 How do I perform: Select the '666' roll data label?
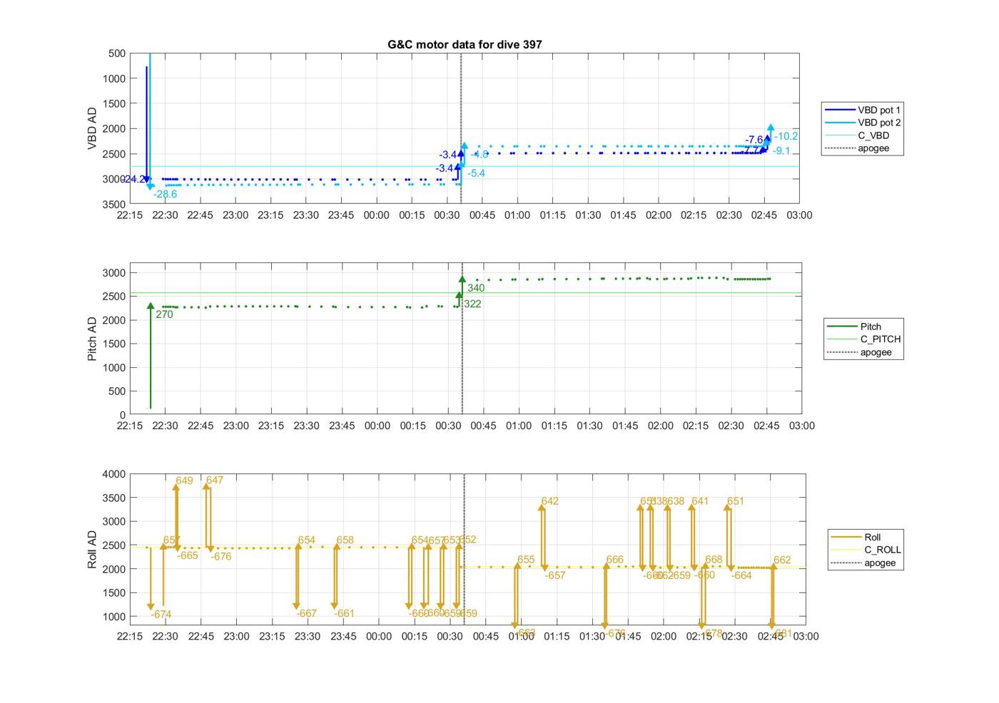coord(614,560)
